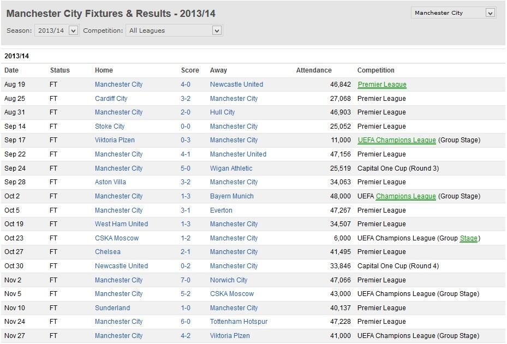Click the Capital One Cup (Round 4) text
The height and width of the screenshot is (344, 507).
[398, 266]
